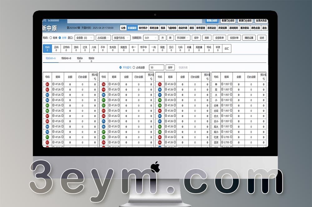Click the minus icon for number 05 odds
The width and height of the screenshot is (312, 207).
coord(62,105)
